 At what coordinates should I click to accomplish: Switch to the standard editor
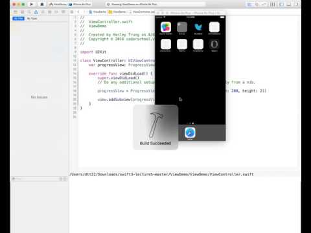tap(249, 5)
